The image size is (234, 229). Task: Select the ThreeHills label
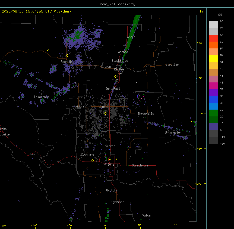pyautogui.click(x=146, y=114)
